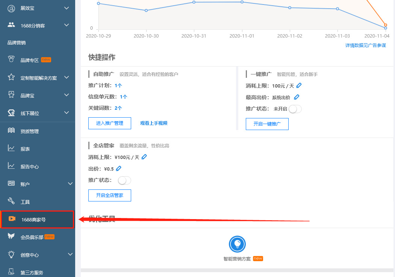
Task: Edit the 出价 ¥0.5 pencil icon
Action: 119,168
